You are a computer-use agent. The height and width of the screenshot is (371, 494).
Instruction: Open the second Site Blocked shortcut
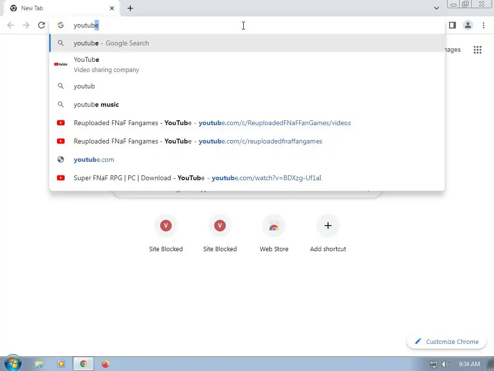(220, 234)
